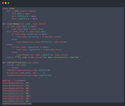Click the 'insertNode(newTree, 80)' line
Viewport: 125px width, 106px height.
coord(16,93)
